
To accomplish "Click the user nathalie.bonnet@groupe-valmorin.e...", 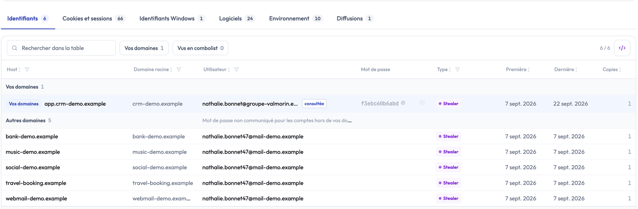I will pyautogui.click(x=250, y=104).
